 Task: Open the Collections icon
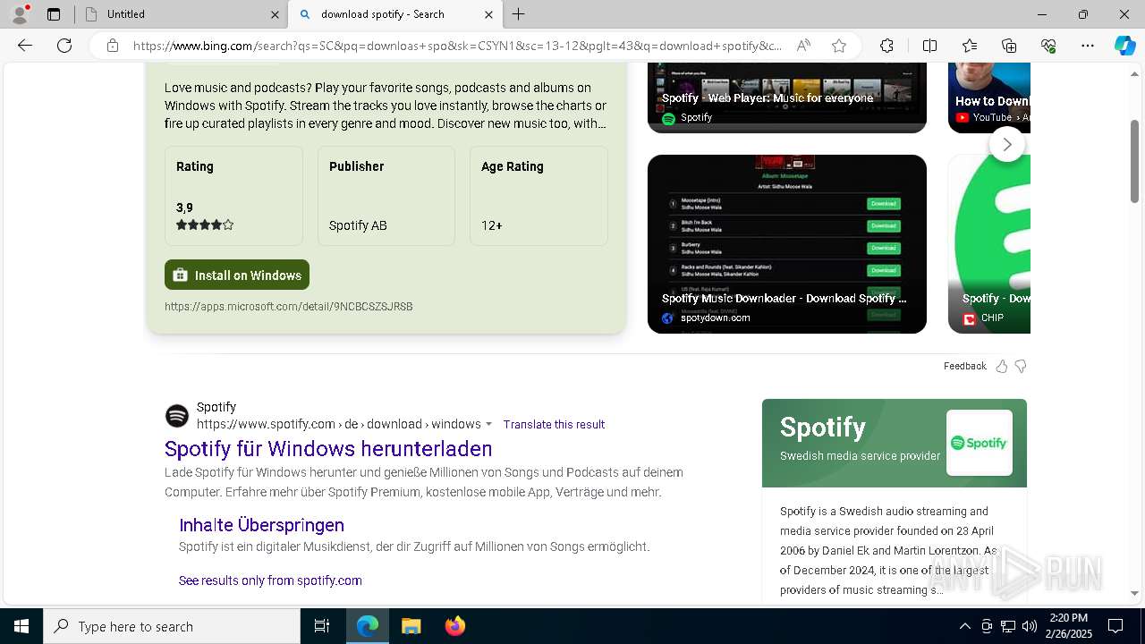pos(1009,46)
